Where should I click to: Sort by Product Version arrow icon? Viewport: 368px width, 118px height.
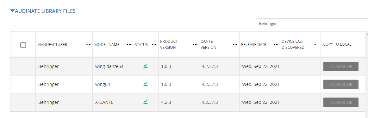tap(195, 45)
